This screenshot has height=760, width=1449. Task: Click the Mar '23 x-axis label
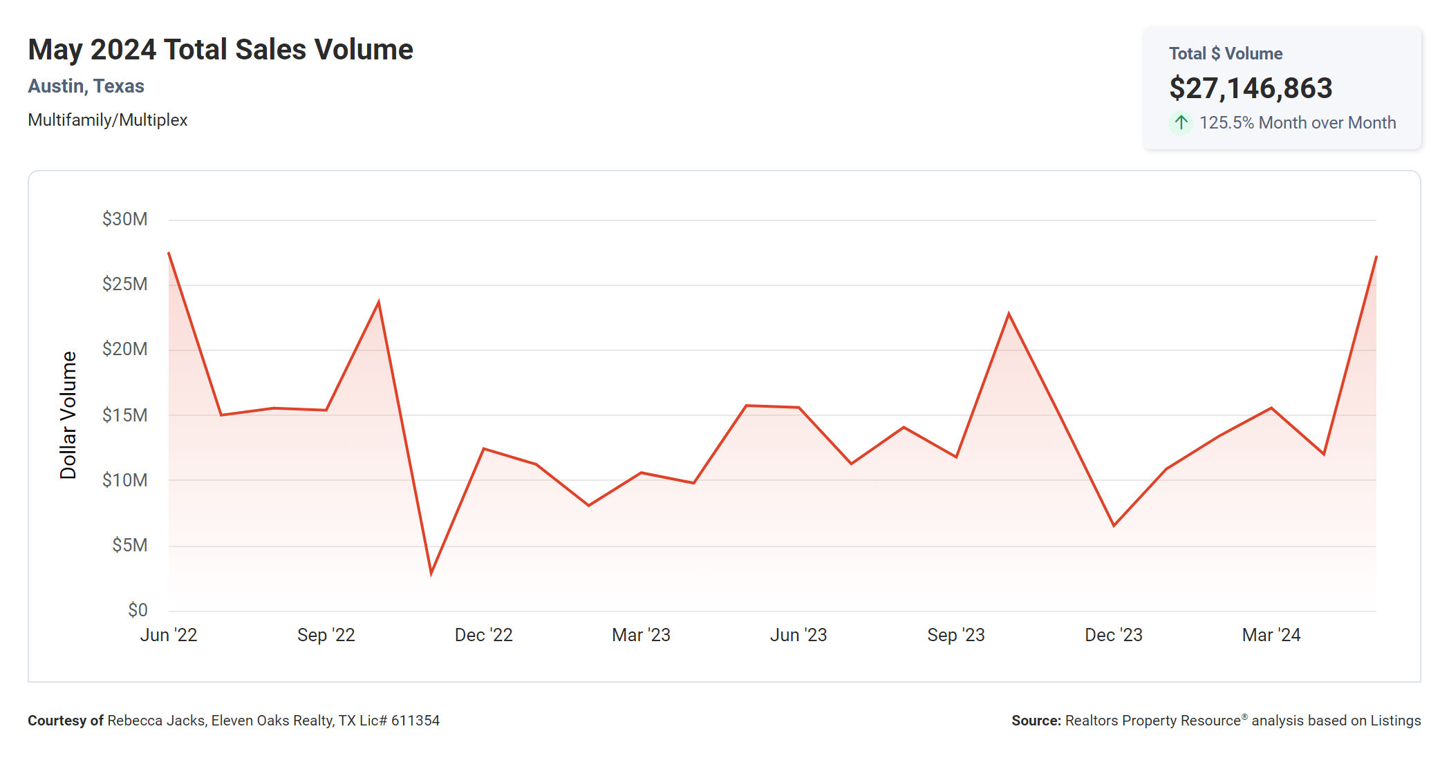(641, 635)
